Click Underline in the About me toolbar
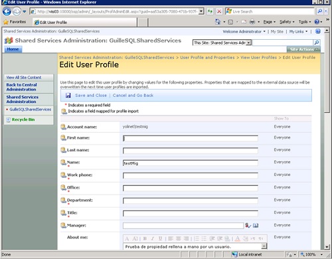Viewport: 332px width, 259px height. point(160,238)
